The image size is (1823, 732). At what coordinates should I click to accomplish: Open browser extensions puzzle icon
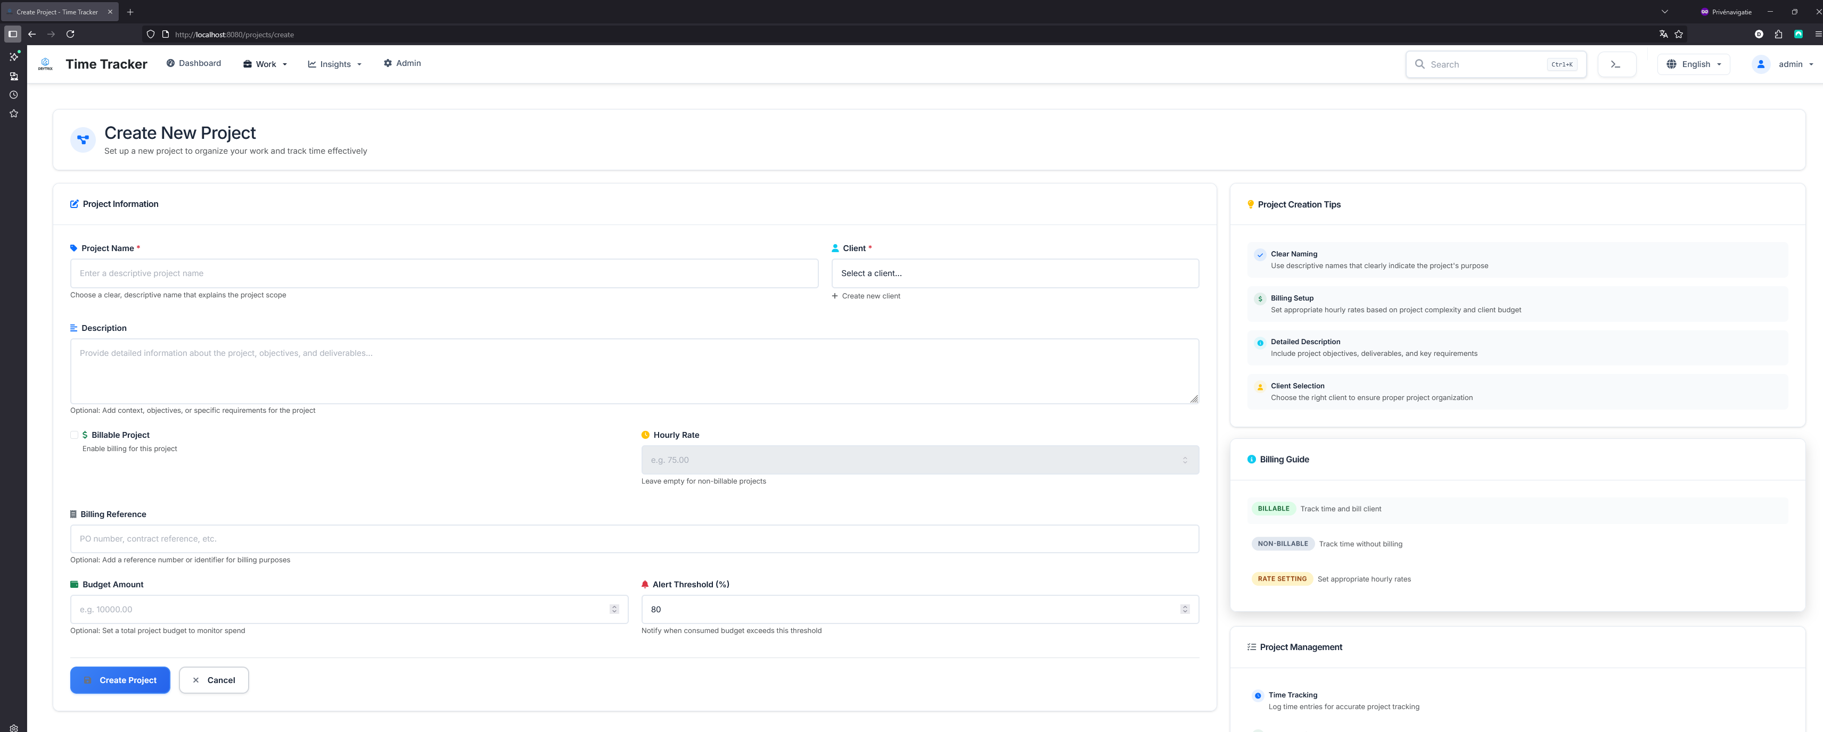pyautogui.click(x=1778, y=34)
